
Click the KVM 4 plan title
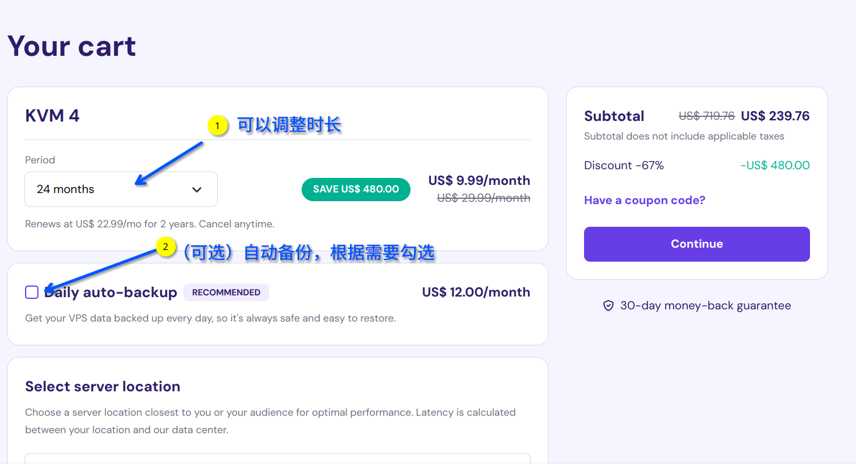pyautogui.click(x=52, y=116)
